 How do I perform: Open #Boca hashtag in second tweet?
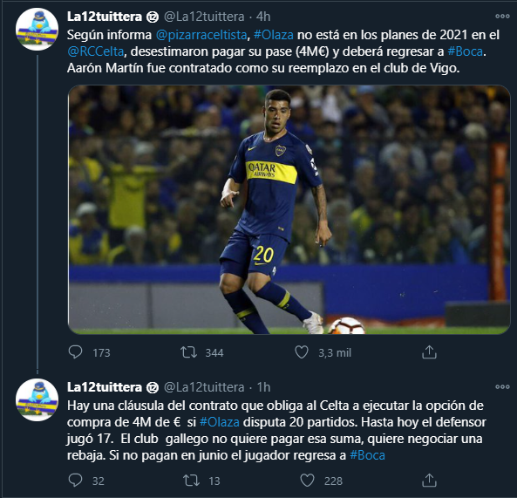[367, 455]
